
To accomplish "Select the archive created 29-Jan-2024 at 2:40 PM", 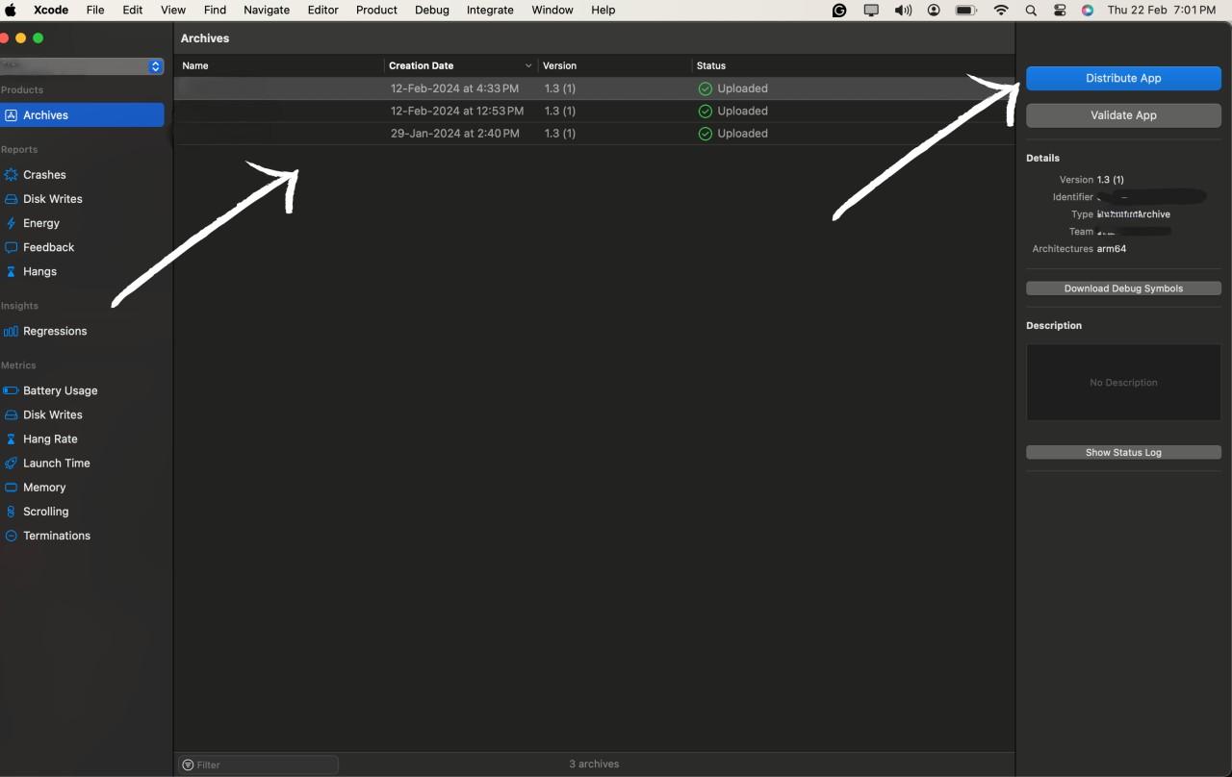I will [594, 134].
